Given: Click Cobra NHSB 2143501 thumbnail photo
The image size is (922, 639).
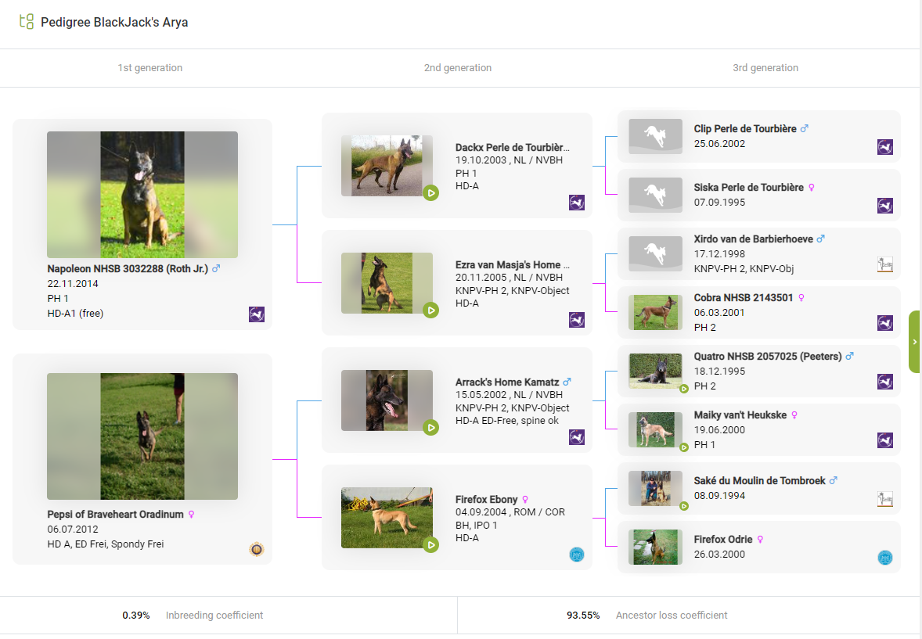Looking at the screenshot, I should point(656,312).
